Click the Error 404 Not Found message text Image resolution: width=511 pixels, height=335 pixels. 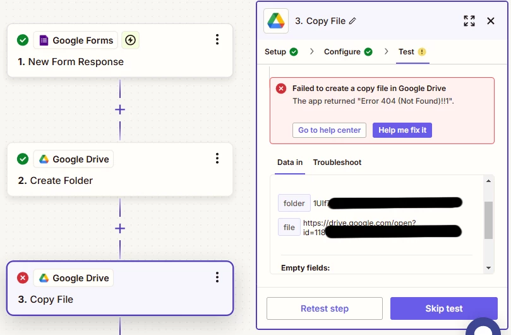pos(373,101)
